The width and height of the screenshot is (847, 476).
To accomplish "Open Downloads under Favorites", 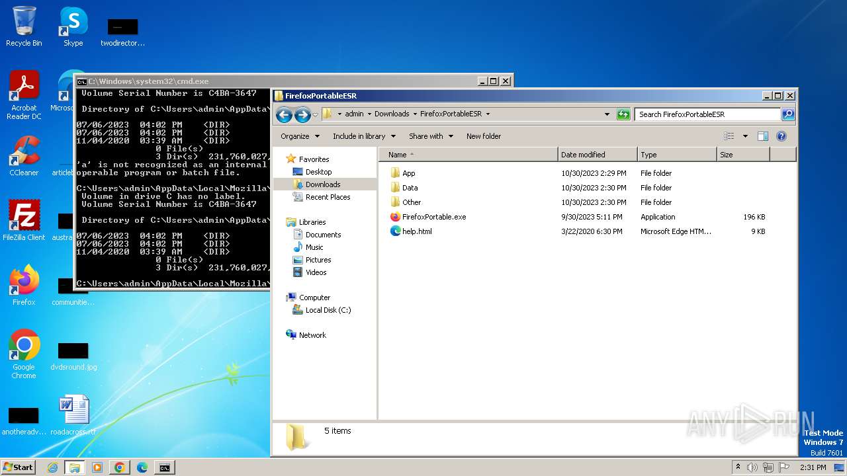I will pyautogui.click(x=322, y=184).
